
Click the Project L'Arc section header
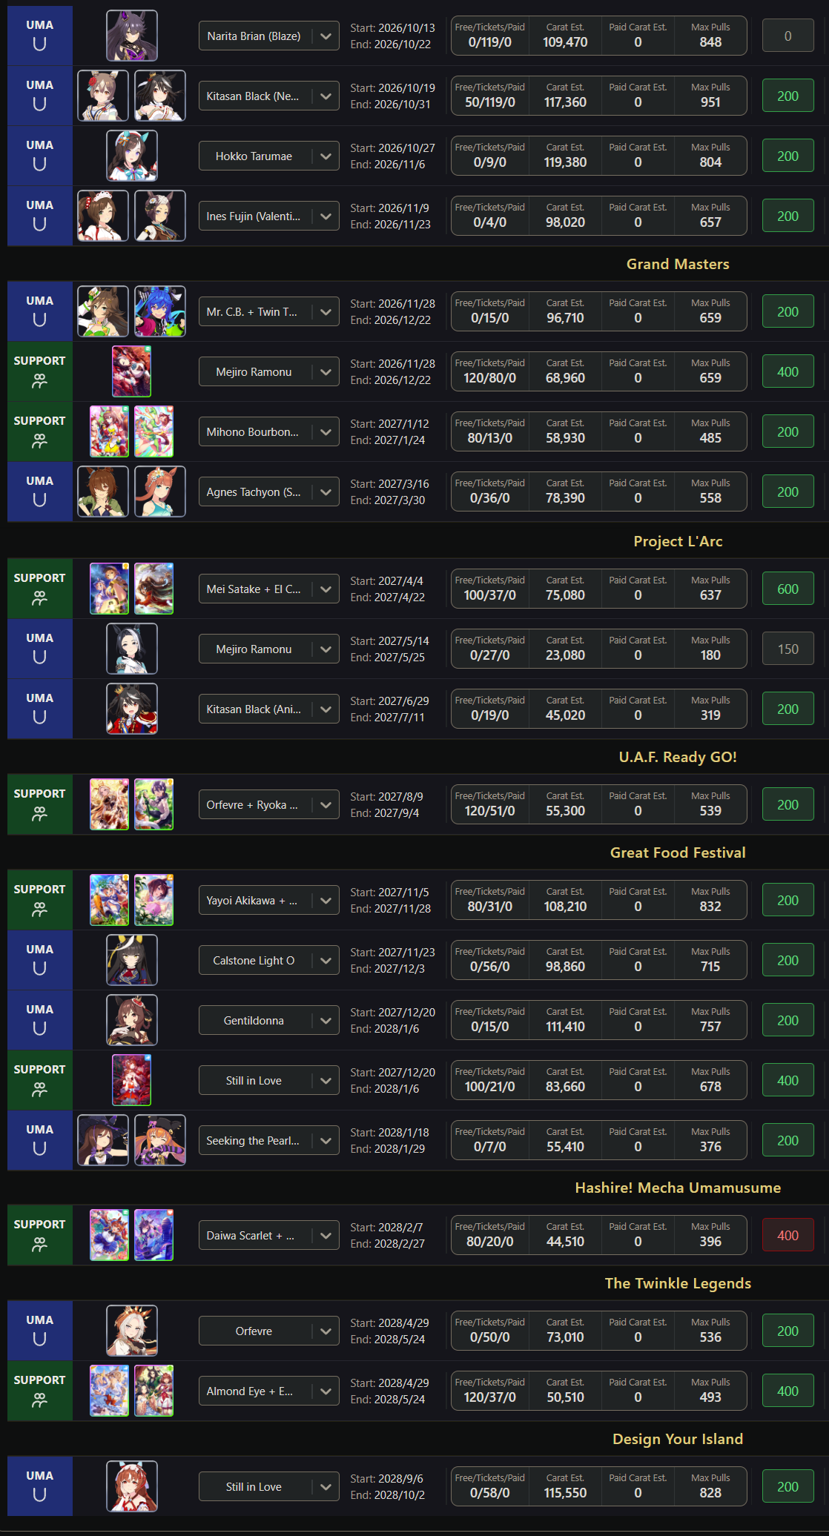[678, 541]
